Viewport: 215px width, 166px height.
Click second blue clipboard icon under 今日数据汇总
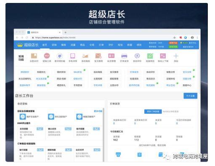click(x=139, y=154)
